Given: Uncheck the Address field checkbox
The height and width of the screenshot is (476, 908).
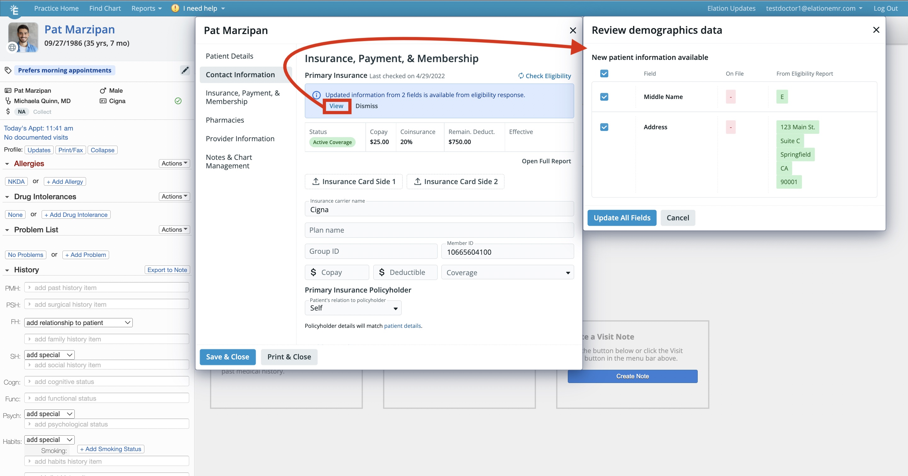Looking at the screenshot, I should point(604,127).
